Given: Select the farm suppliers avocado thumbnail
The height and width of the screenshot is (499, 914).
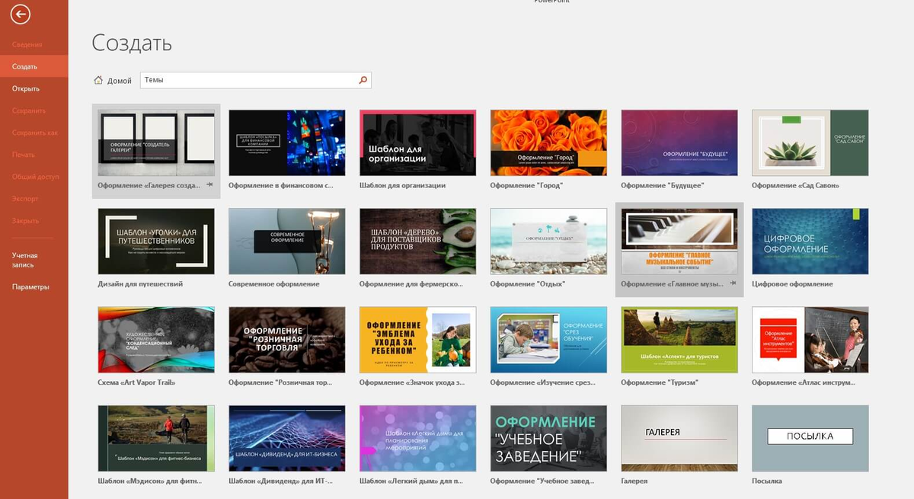Looking at the screenshot, I should point(417,242).
